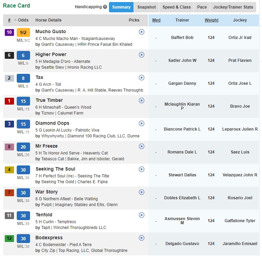The width and height of the screenshot is (262, 256).
Task: Play the replay icon for True Timber
Action: (141, 100)
